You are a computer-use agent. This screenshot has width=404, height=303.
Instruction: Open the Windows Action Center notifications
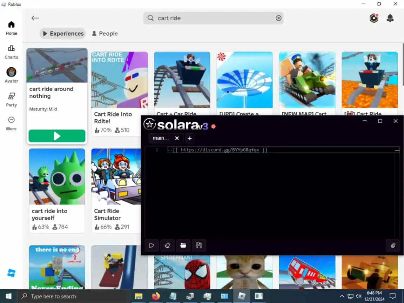coord(393,296)
